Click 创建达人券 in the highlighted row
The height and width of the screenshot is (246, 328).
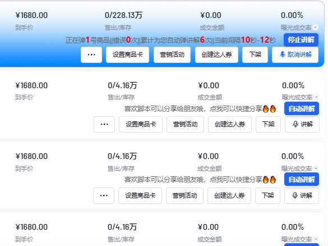point(217,54)
